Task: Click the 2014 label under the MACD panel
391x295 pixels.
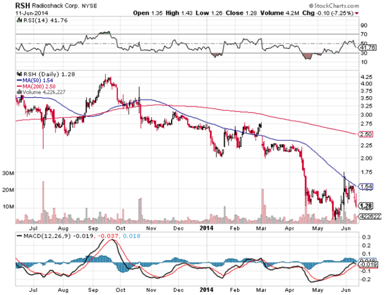Action: click(x=206, y=289)
